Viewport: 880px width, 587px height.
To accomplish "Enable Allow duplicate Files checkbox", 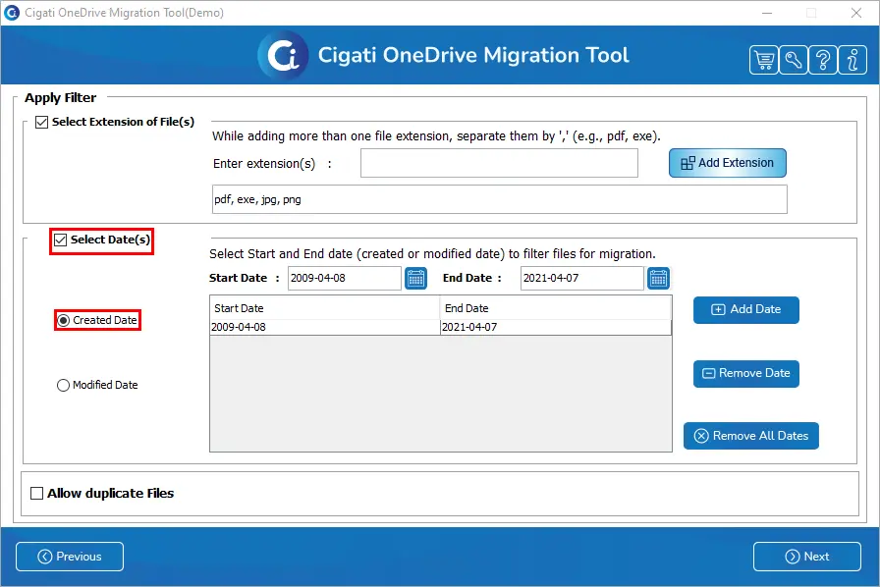I will click(x=36, y=494).
